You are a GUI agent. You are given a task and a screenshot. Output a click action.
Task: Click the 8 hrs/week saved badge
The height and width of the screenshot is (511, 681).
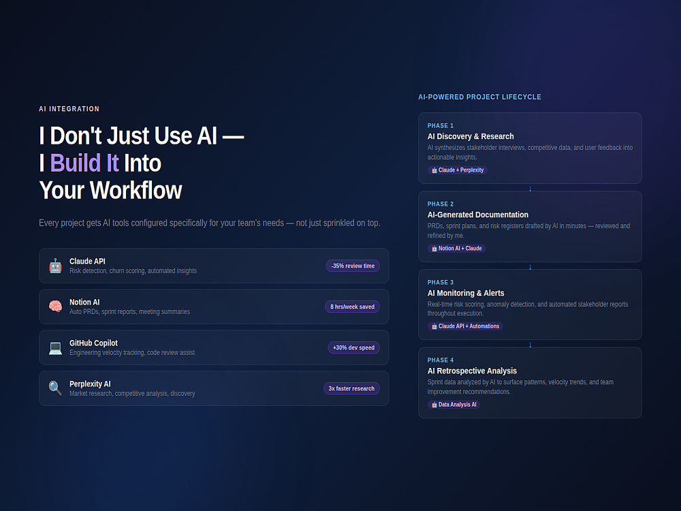pyautogui.click(x=352, y=307)
